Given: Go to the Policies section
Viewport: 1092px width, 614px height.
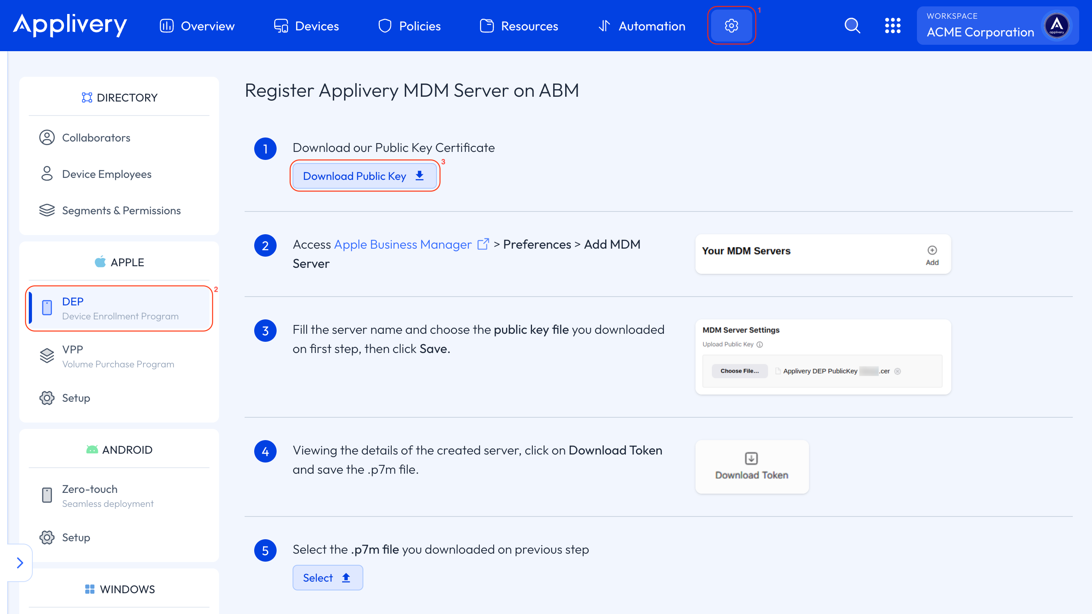Looking at the screenshot, I should point(409,26).
